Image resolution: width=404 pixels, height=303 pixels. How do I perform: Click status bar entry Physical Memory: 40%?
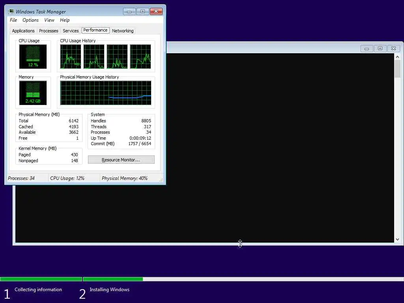click(124, 178)
